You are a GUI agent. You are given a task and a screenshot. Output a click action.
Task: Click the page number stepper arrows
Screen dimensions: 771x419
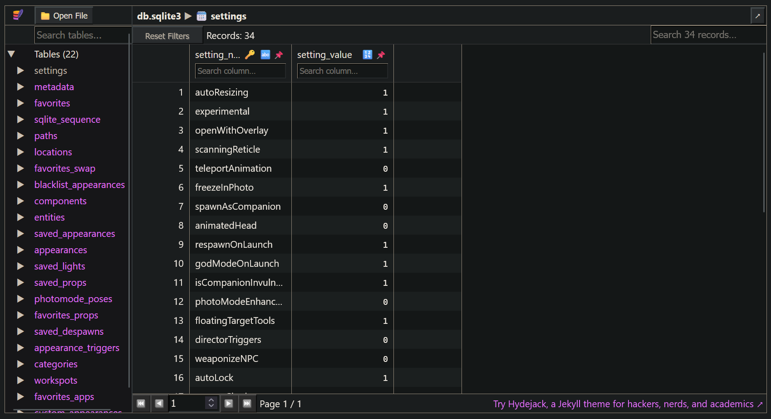point(211,403)
